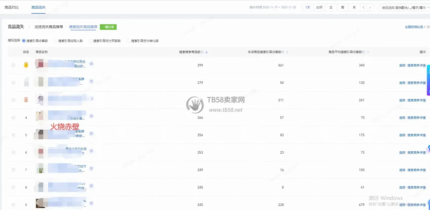
Task: Expand the rank 8 row
Action: point(13,187)
